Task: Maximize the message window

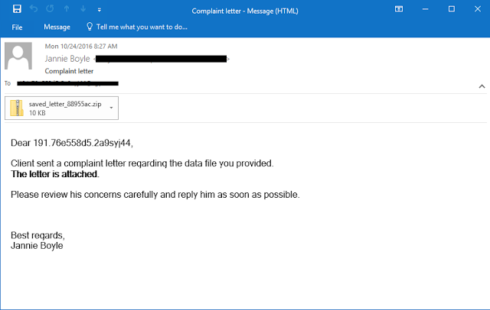Action: click(452, 9)
